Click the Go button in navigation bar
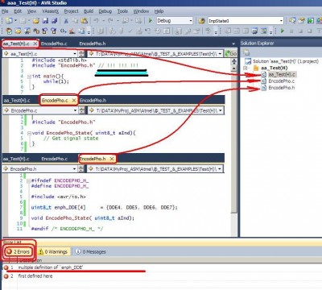This screenshot has width=322, height=290. (231, 54)
